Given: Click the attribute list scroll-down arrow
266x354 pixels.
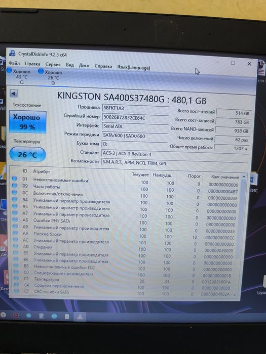Looking at the screenshot, I should pyautogui.click(x=234, y=295).
